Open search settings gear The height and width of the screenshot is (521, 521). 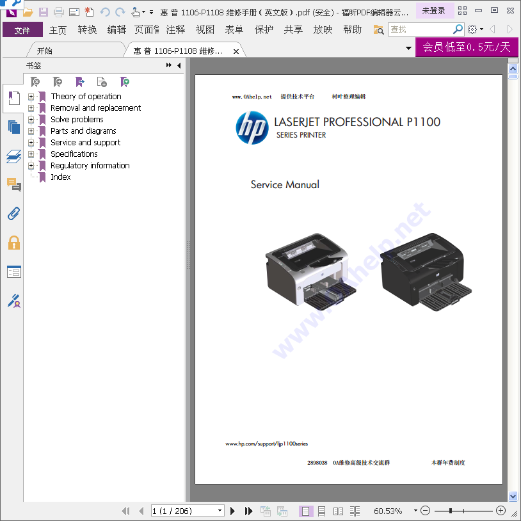[x=472, y=29]
